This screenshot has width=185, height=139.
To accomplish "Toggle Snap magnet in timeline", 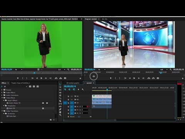I will (69, 90).
